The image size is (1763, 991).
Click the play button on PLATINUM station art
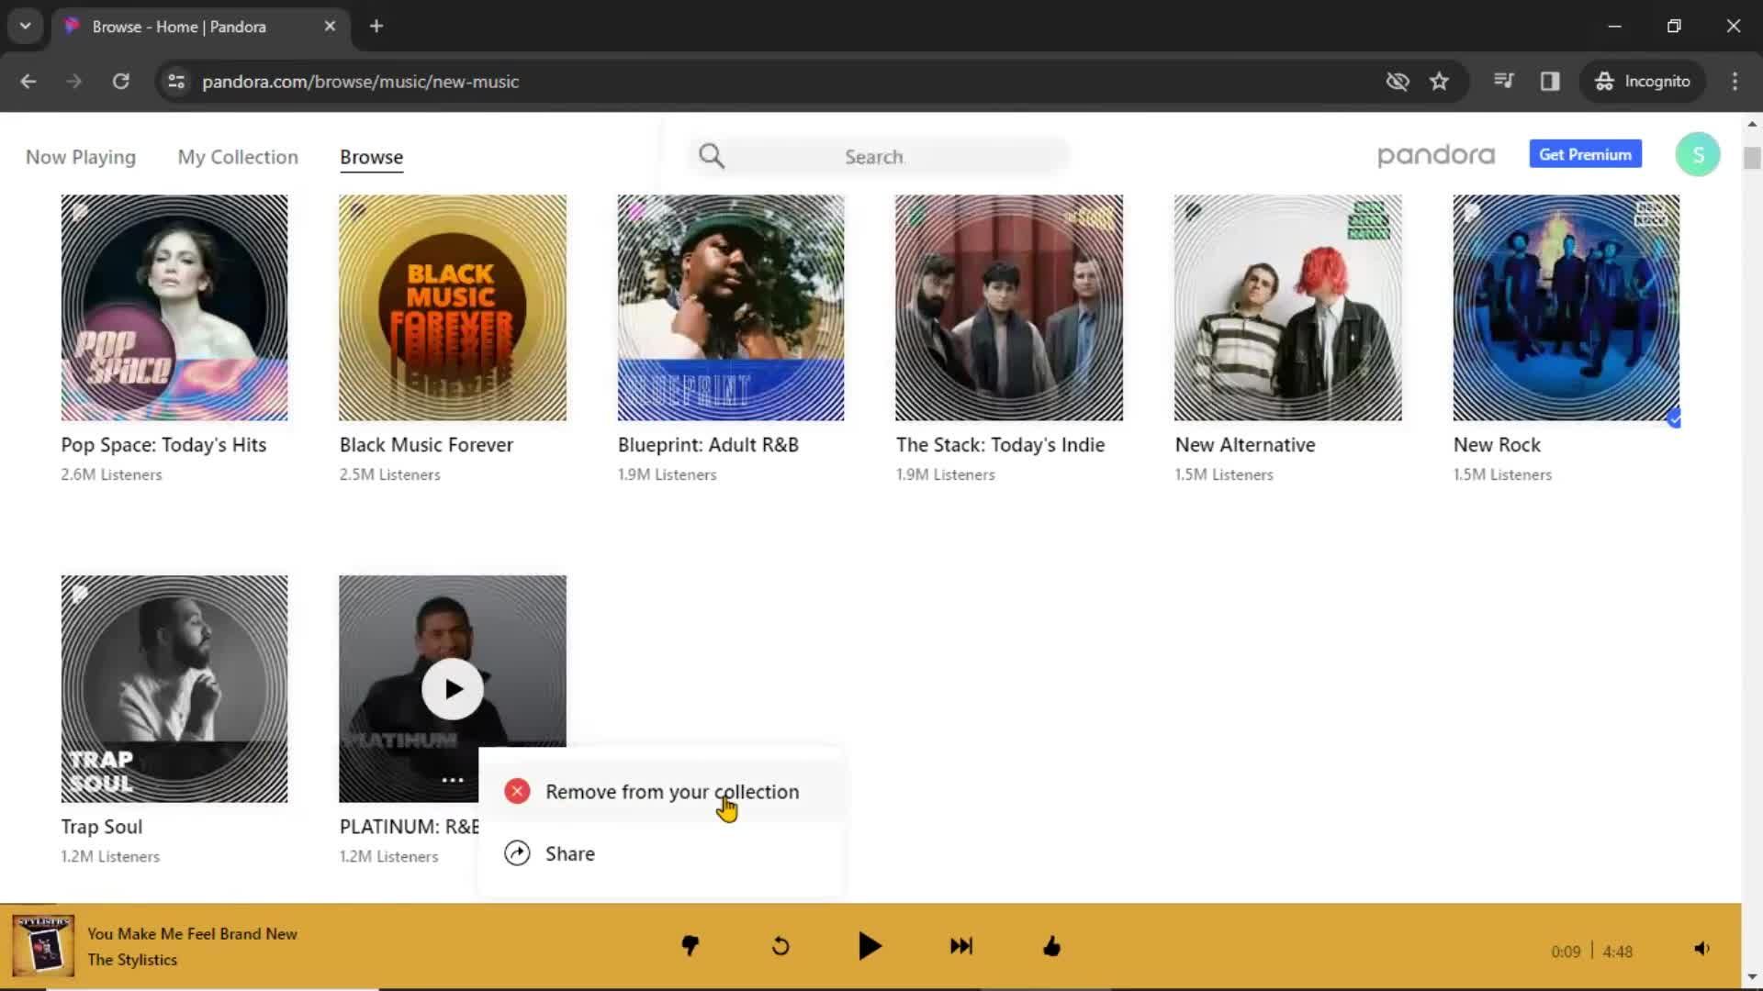[453, 689]
